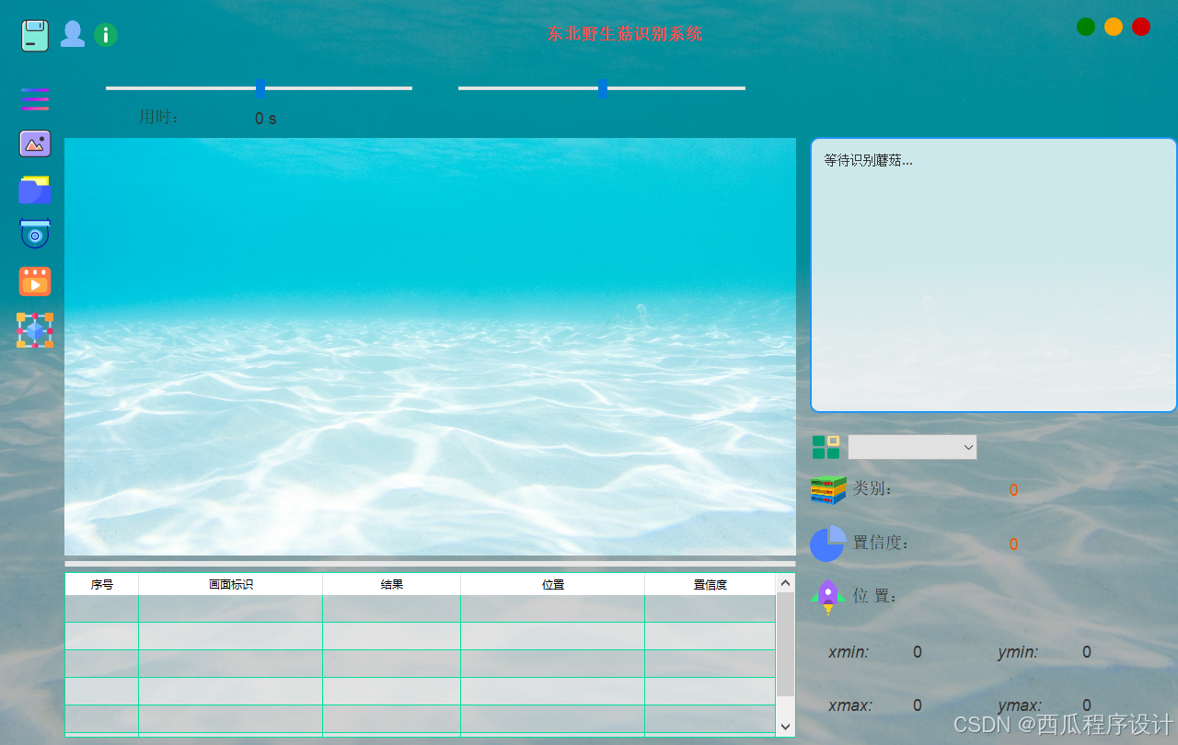Click the 结果 column header

(392, 584)
